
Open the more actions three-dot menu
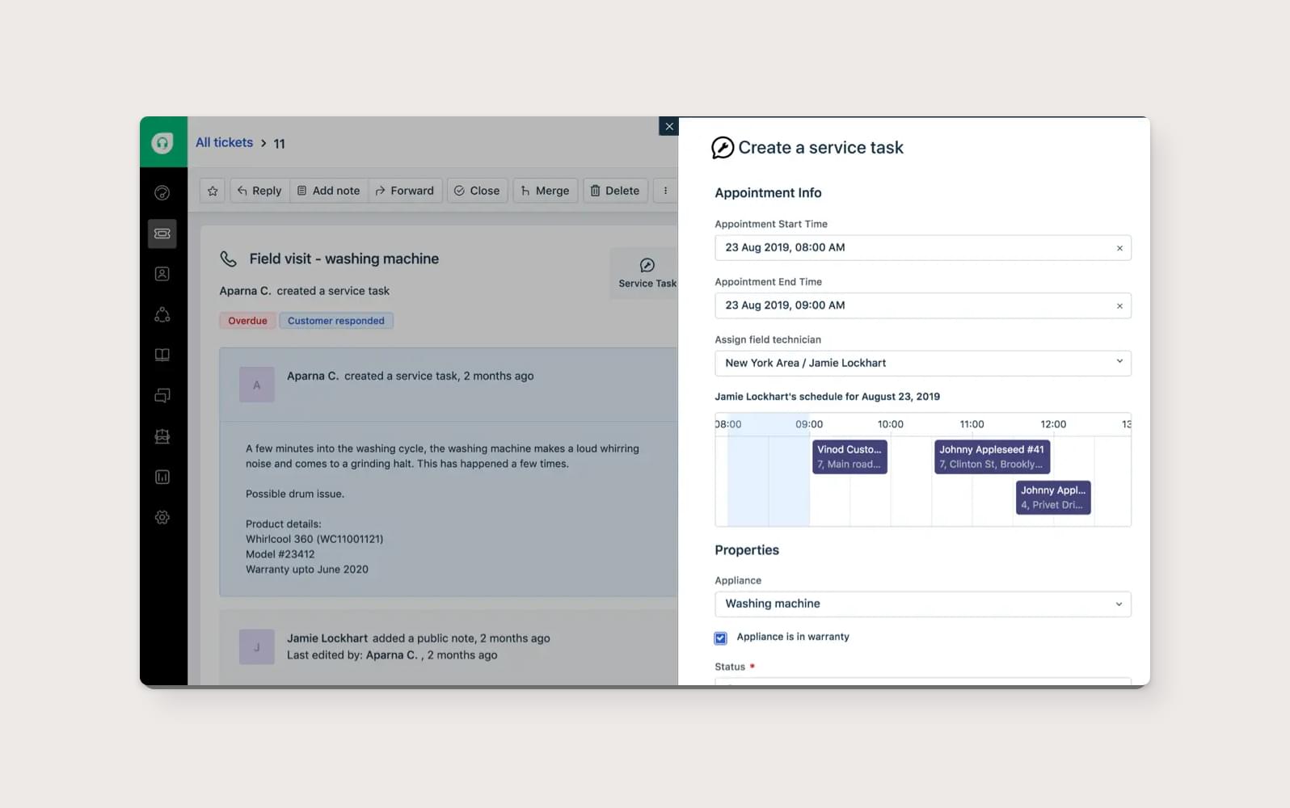coord(665,191)
